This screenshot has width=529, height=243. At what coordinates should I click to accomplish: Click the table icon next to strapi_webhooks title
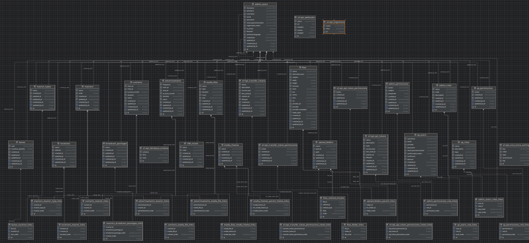[x=296, y=18]
